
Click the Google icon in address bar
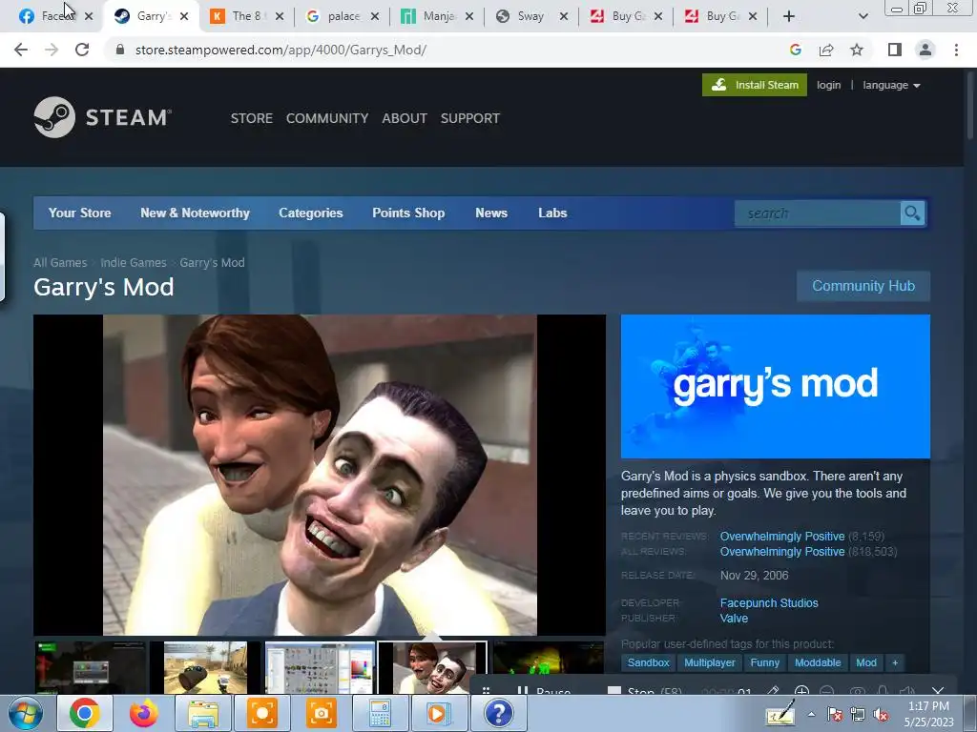coord(795,50)
